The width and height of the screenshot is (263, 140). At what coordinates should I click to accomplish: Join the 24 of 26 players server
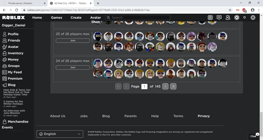tap(73, 68)
